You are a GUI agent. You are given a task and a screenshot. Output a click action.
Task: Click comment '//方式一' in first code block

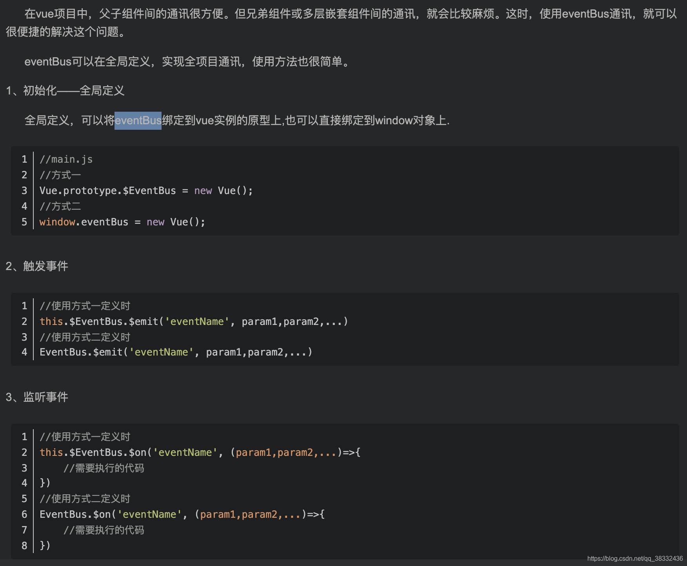(60, 175)
